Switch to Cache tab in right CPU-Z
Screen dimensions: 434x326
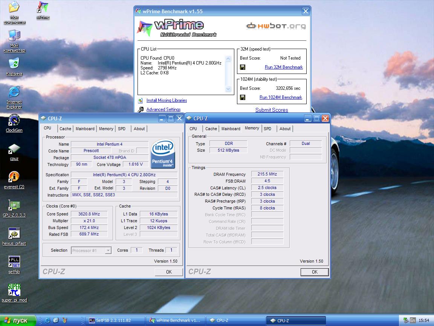tap(211, 129)
